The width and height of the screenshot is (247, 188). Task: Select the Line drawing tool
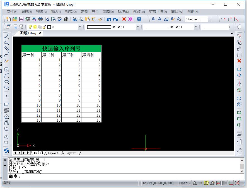6,37
